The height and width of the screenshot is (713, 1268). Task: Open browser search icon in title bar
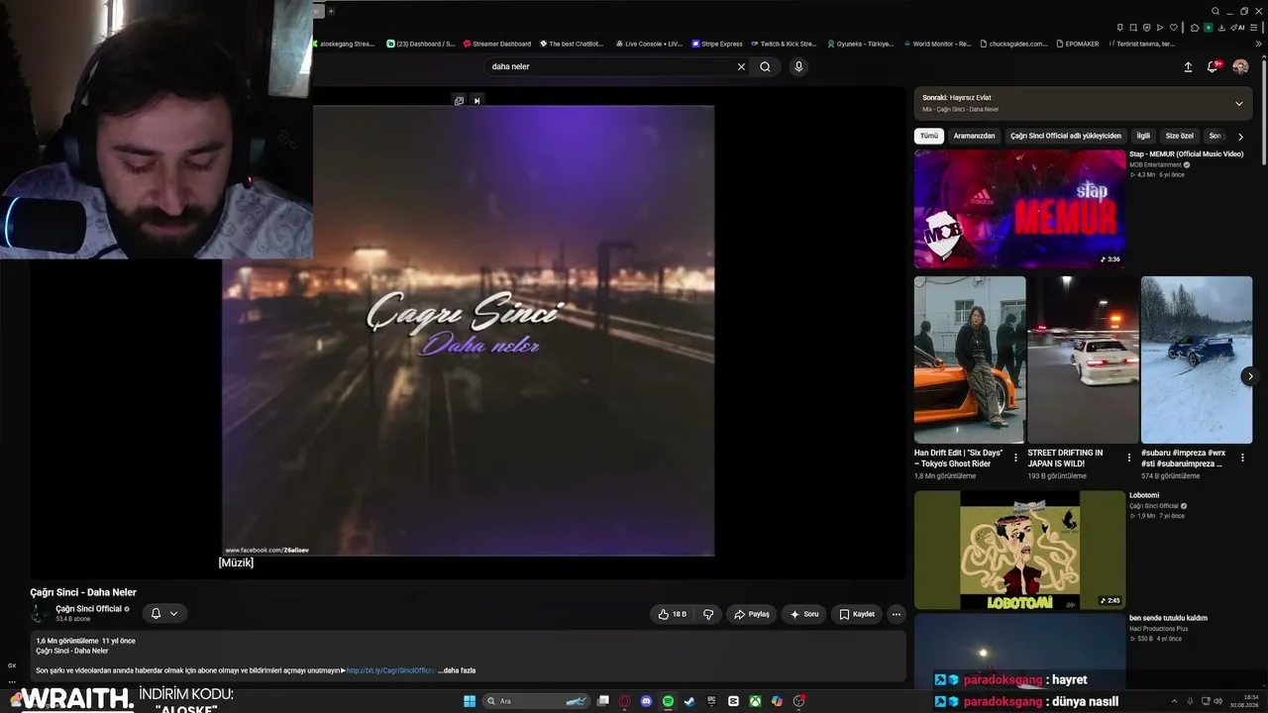pyautogui.click(x=1215, y=11)
